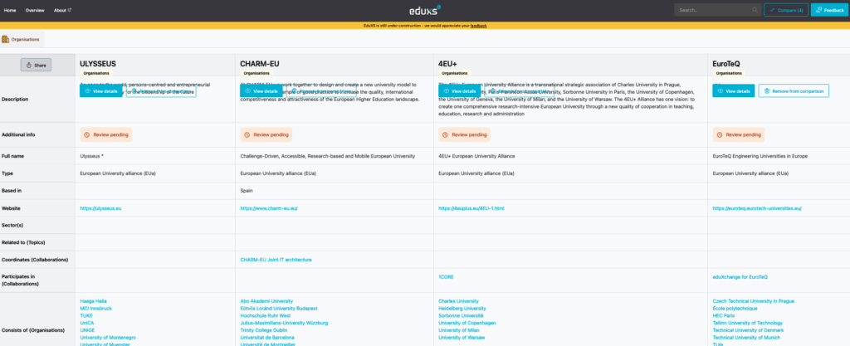Open UNIGE organisation link

click(87, 330)
